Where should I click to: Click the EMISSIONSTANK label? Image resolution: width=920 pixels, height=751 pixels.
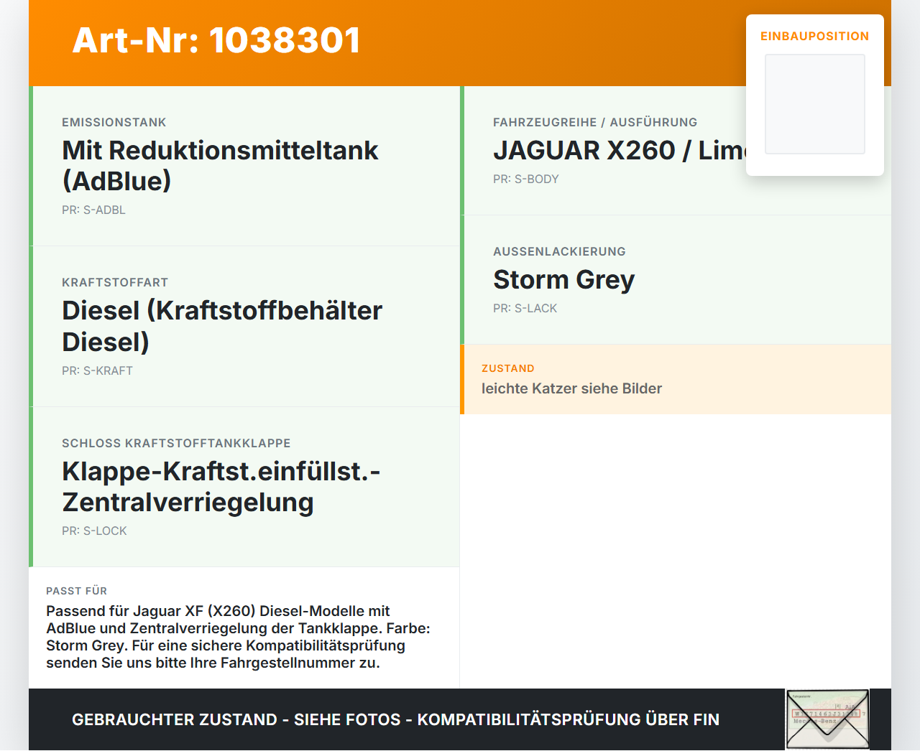pyautogui.click(x=114, y=122)
